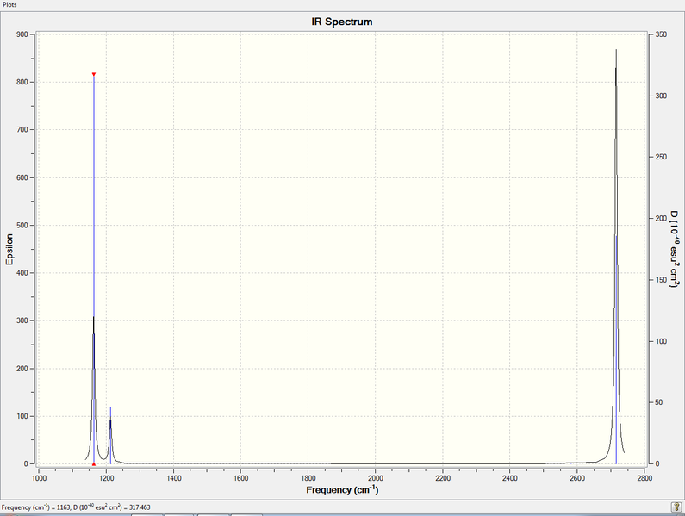Click the x-axis tick label '1400'
This screenshot has width=685, height=516.
173,478
